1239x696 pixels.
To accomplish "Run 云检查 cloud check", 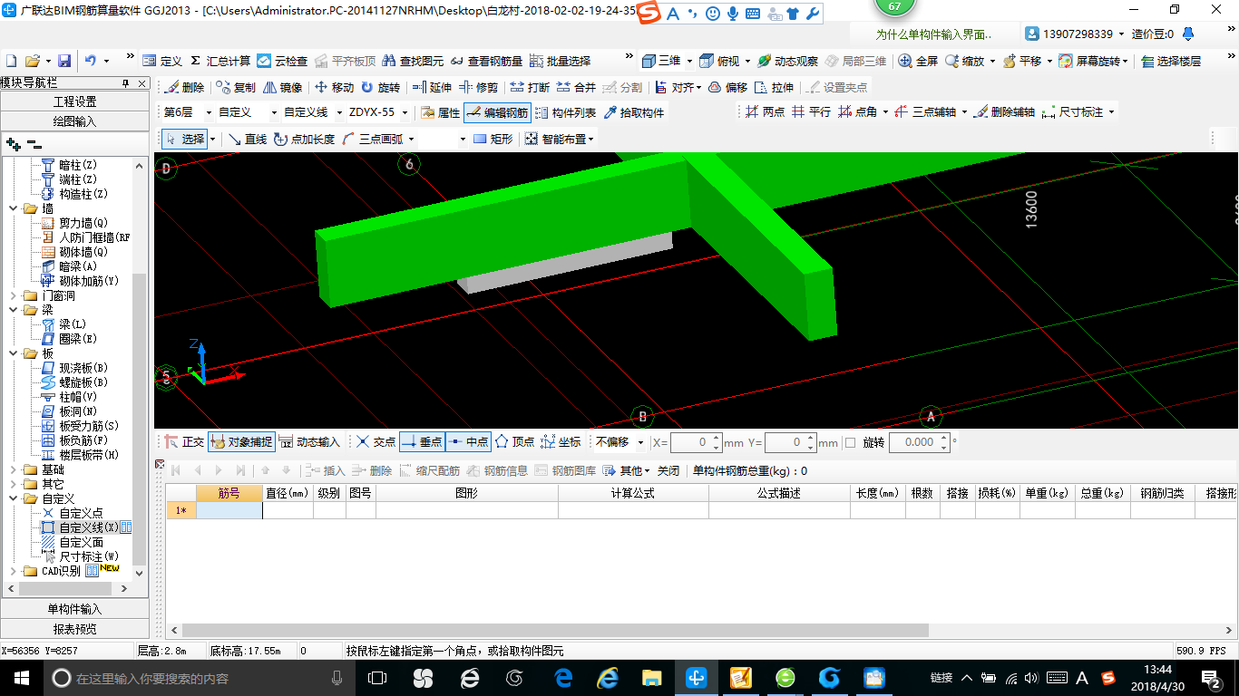I will [282, 61].
